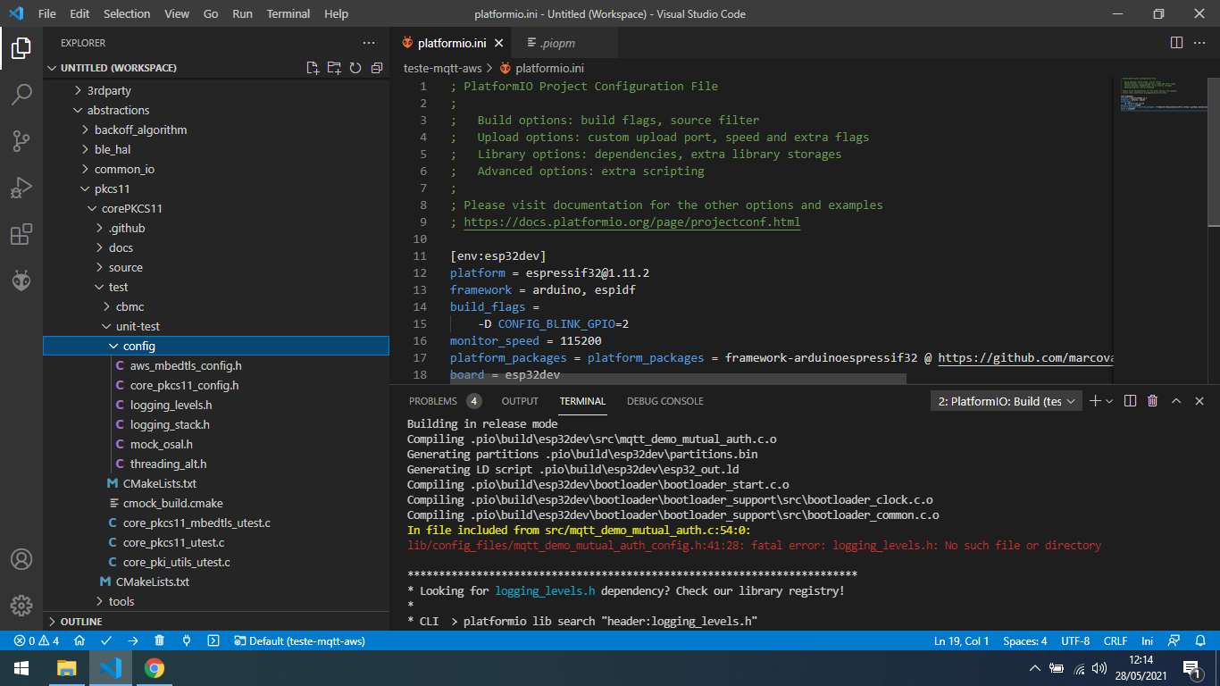Collapse all folders in Explorer

(x=377, y=68)
